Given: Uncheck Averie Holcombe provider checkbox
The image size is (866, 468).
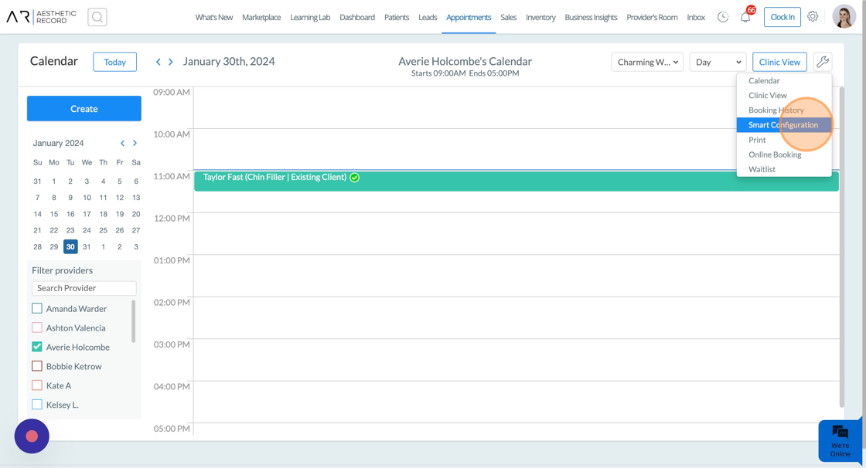Looking at the screenshot, I should [37, 347].
